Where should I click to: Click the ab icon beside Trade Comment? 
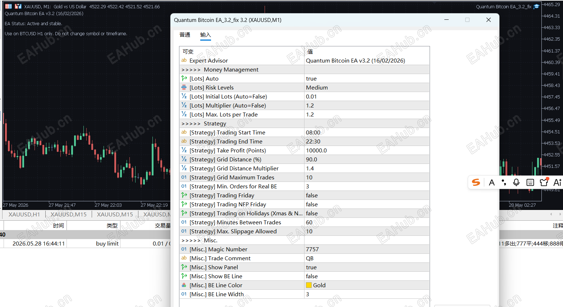tap(184, 258)
